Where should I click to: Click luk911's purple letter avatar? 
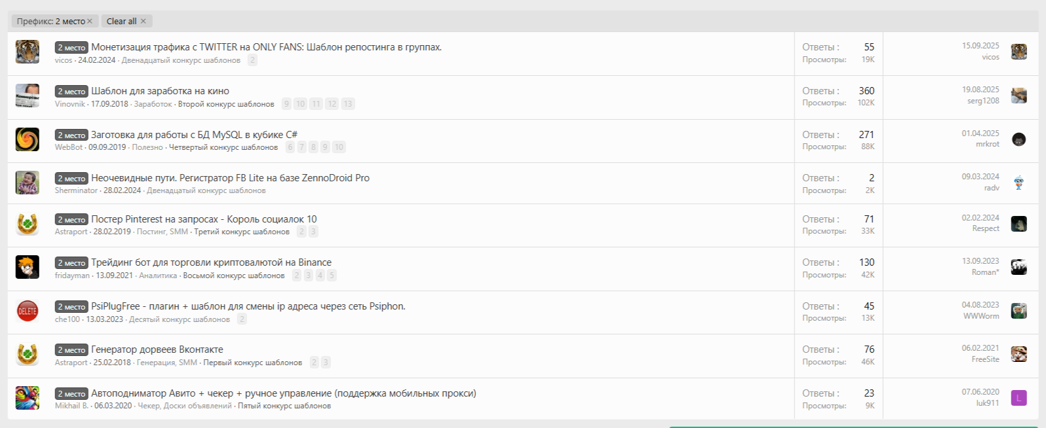click(1018, 398)
